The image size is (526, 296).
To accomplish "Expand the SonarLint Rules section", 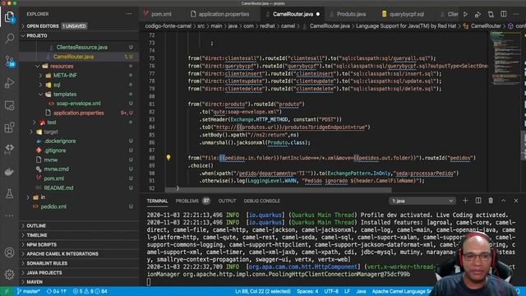I will tap(79, 263).
